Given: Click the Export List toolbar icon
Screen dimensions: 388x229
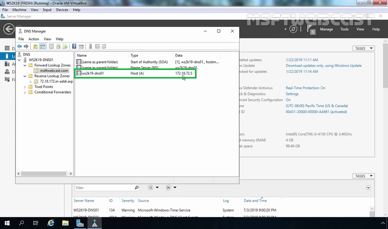Looking at the screenshot, I should (x=65, y=46).
